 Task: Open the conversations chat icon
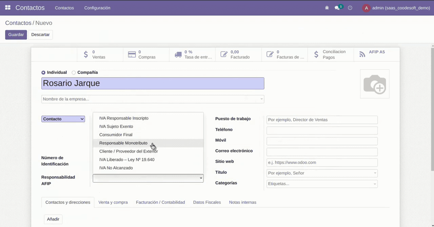pyautogui.click(x=337, y=8)
